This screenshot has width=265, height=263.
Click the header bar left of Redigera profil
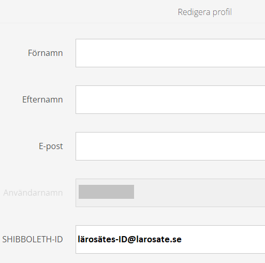pos(86,11)
